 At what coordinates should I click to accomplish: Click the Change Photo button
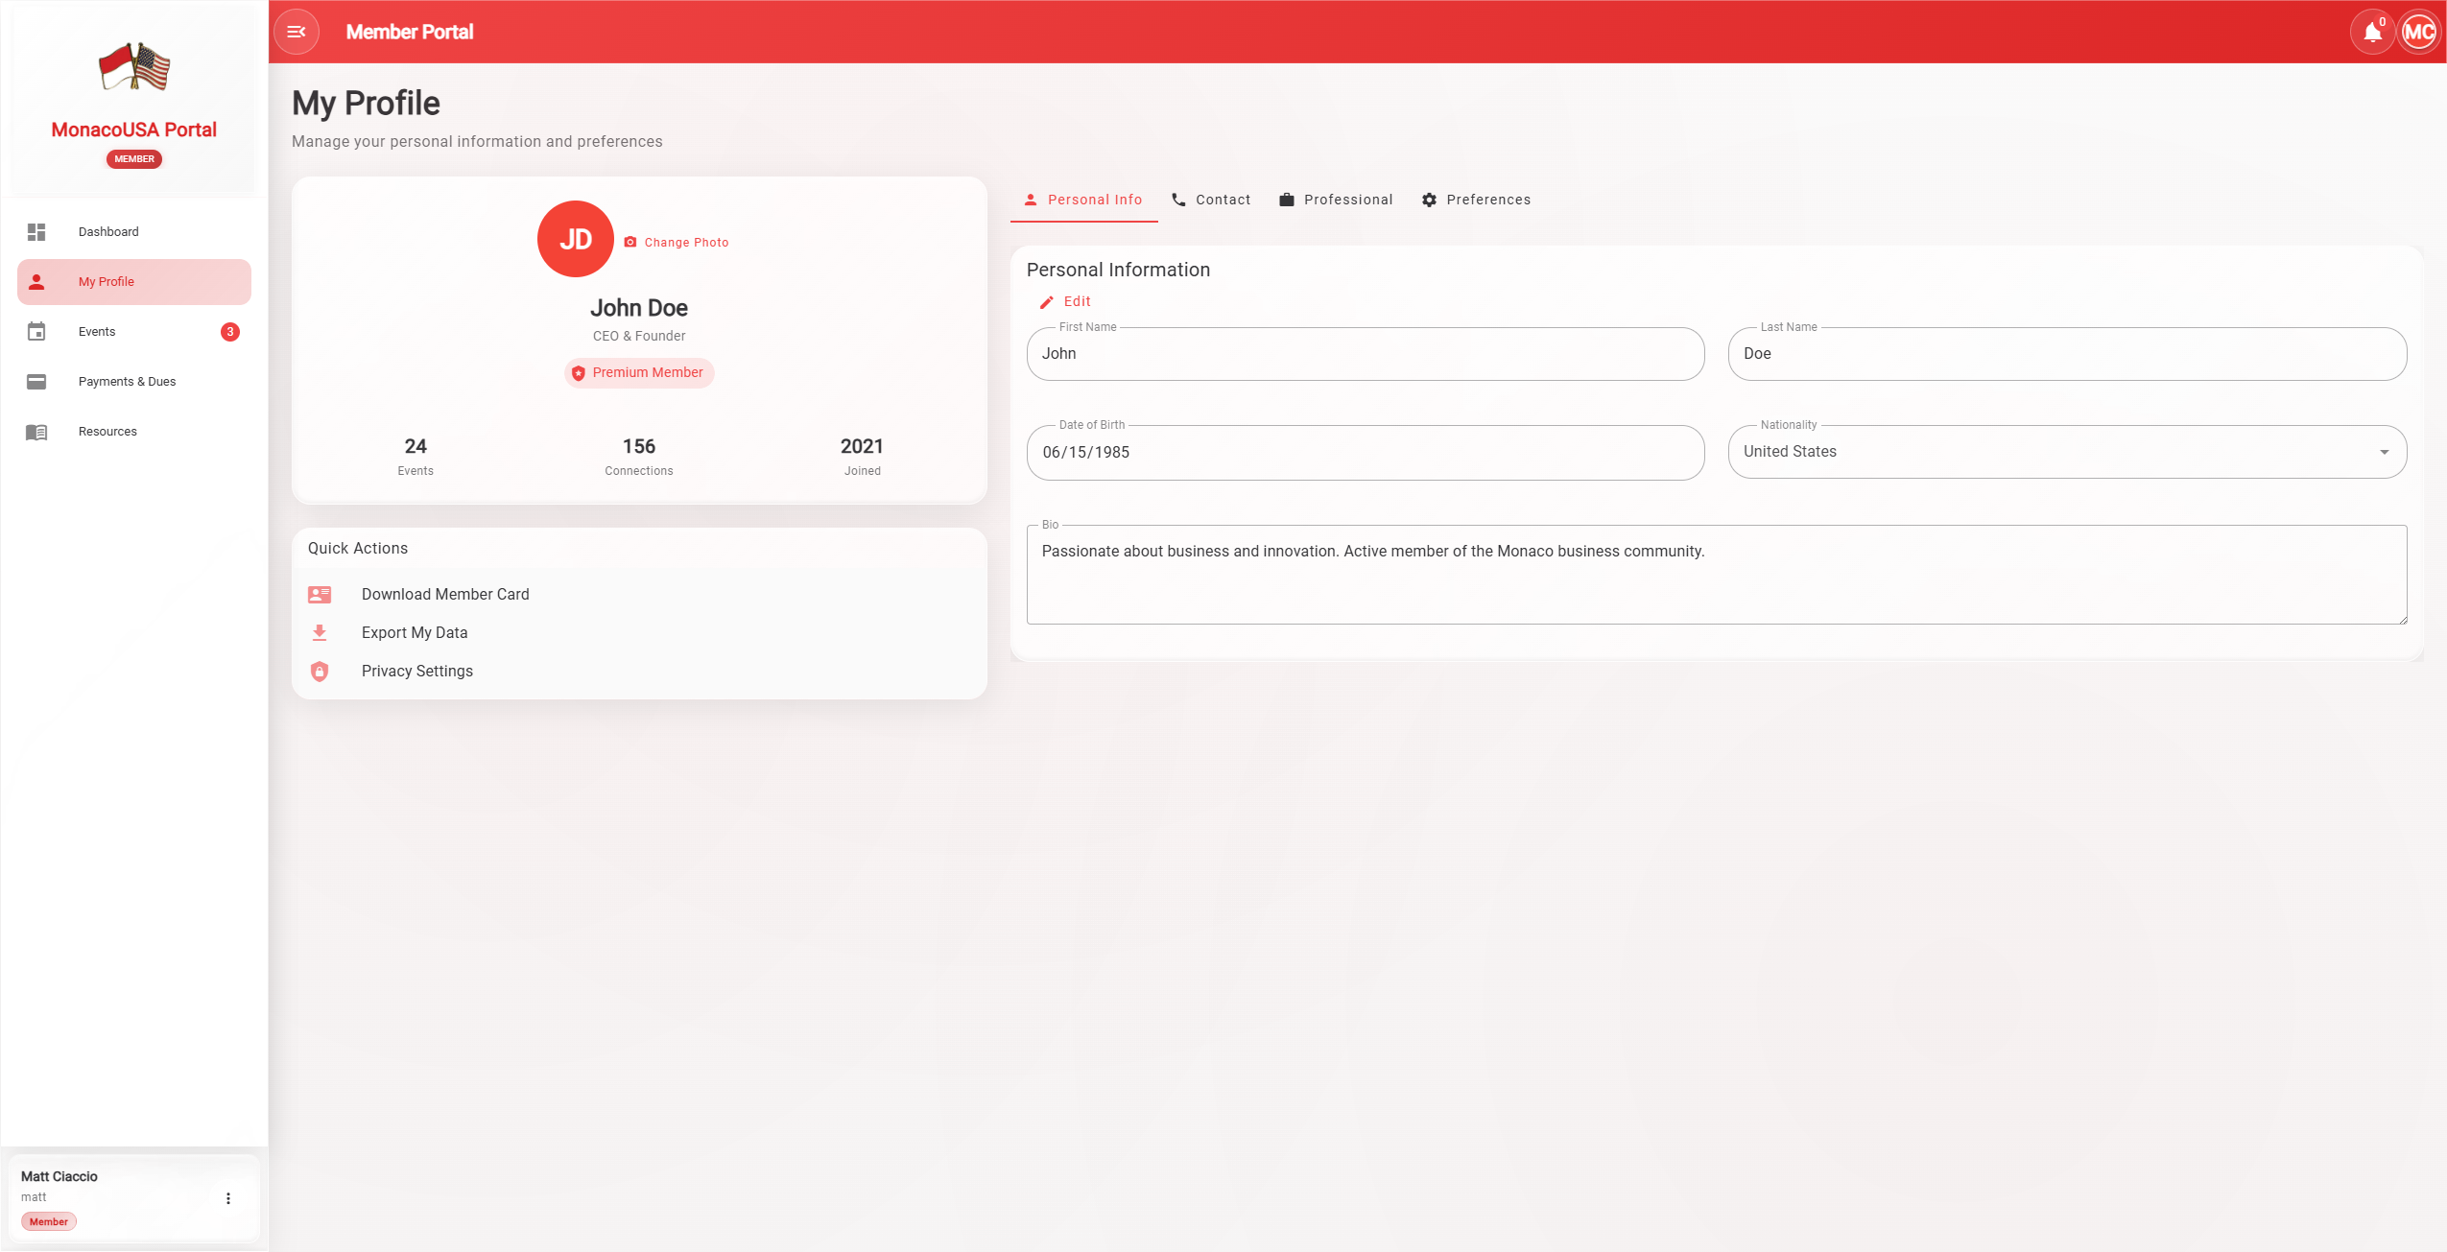(677, 243)
